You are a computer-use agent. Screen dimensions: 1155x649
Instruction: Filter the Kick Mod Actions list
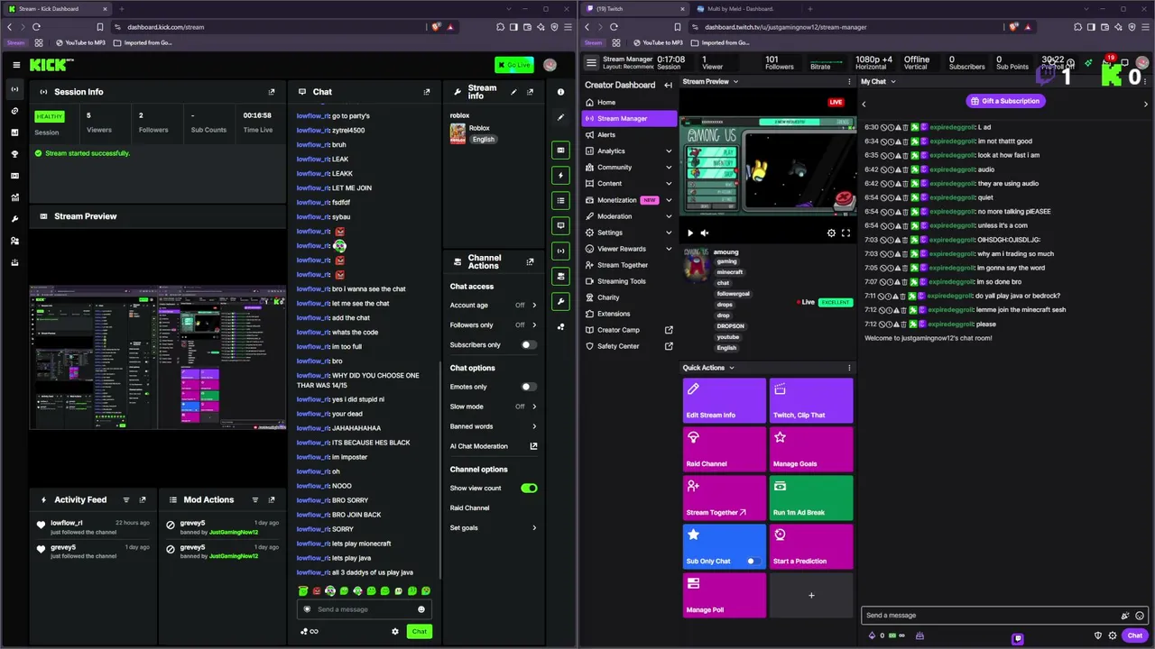[255, 500]
